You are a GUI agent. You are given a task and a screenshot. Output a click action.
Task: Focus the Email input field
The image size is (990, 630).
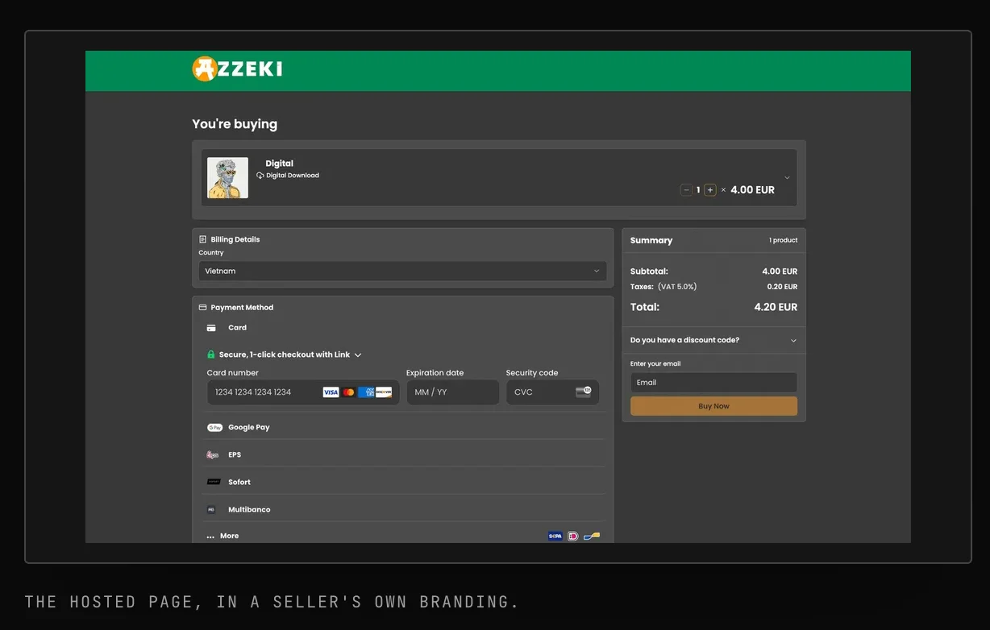(x=713, y=383)
